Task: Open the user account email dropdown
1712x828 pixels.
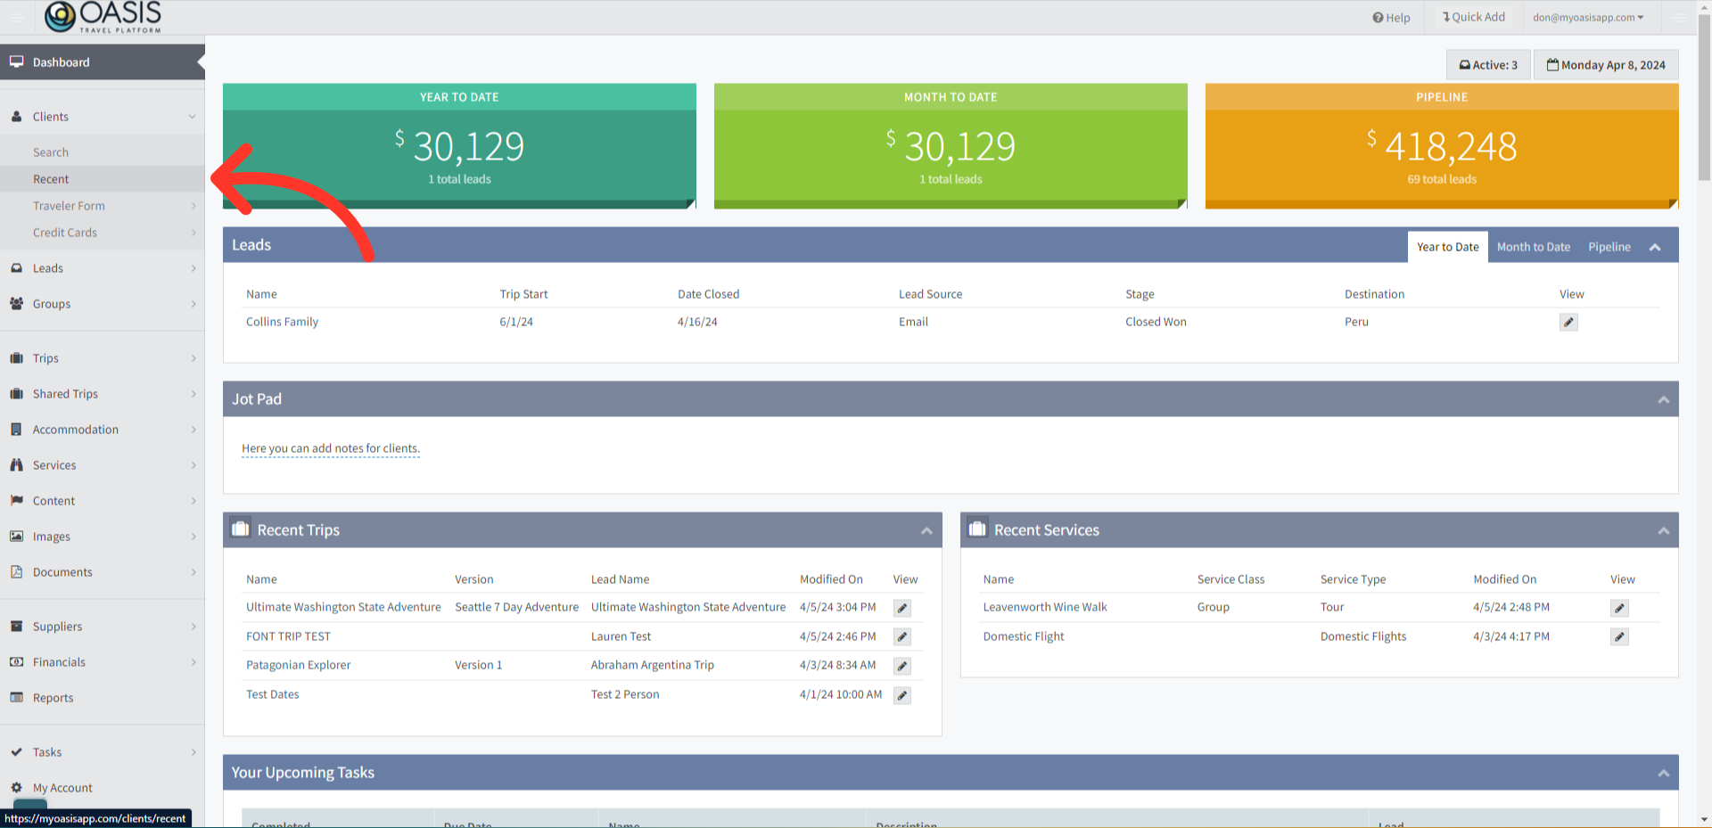Action: (x=1587, y=18)
